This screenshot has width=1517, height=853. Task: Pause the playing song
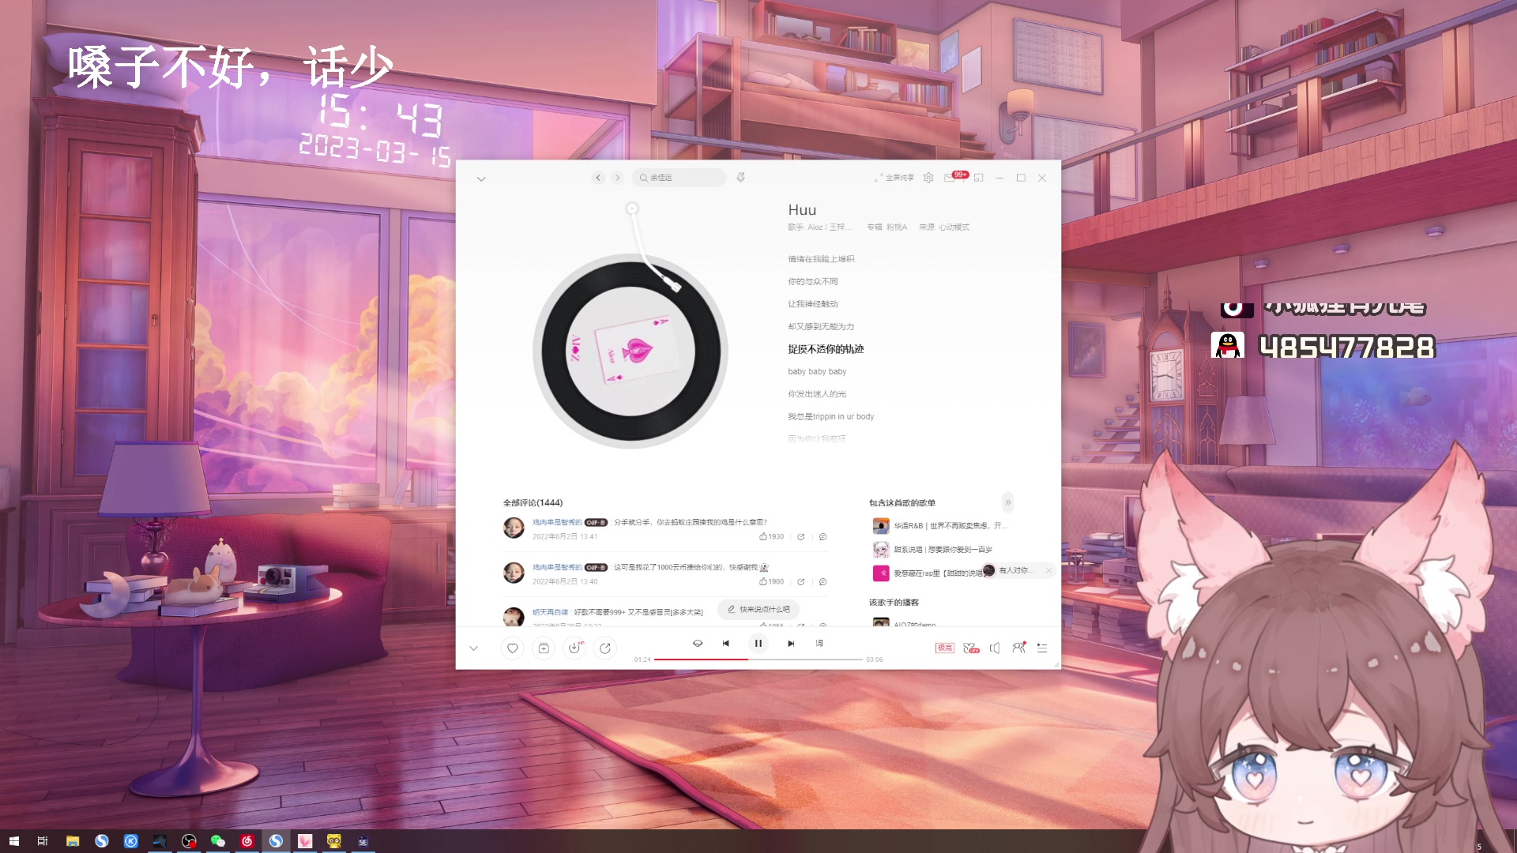click(758, 644)
